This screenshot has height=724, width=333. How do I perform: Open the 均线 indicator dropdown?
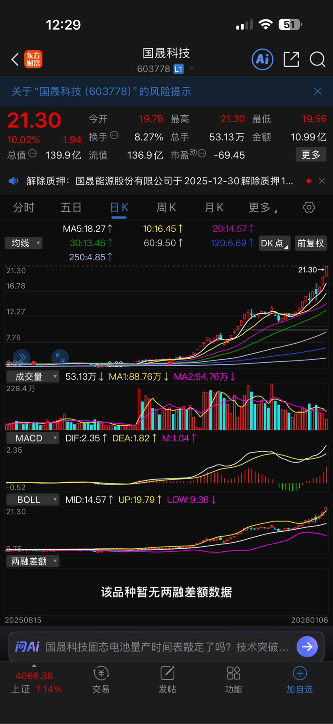pyautogui.click(x=23, y=243)
